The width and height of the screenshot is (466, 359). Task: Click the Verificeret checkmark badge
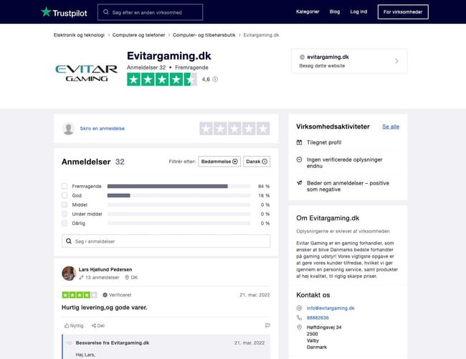105,295
